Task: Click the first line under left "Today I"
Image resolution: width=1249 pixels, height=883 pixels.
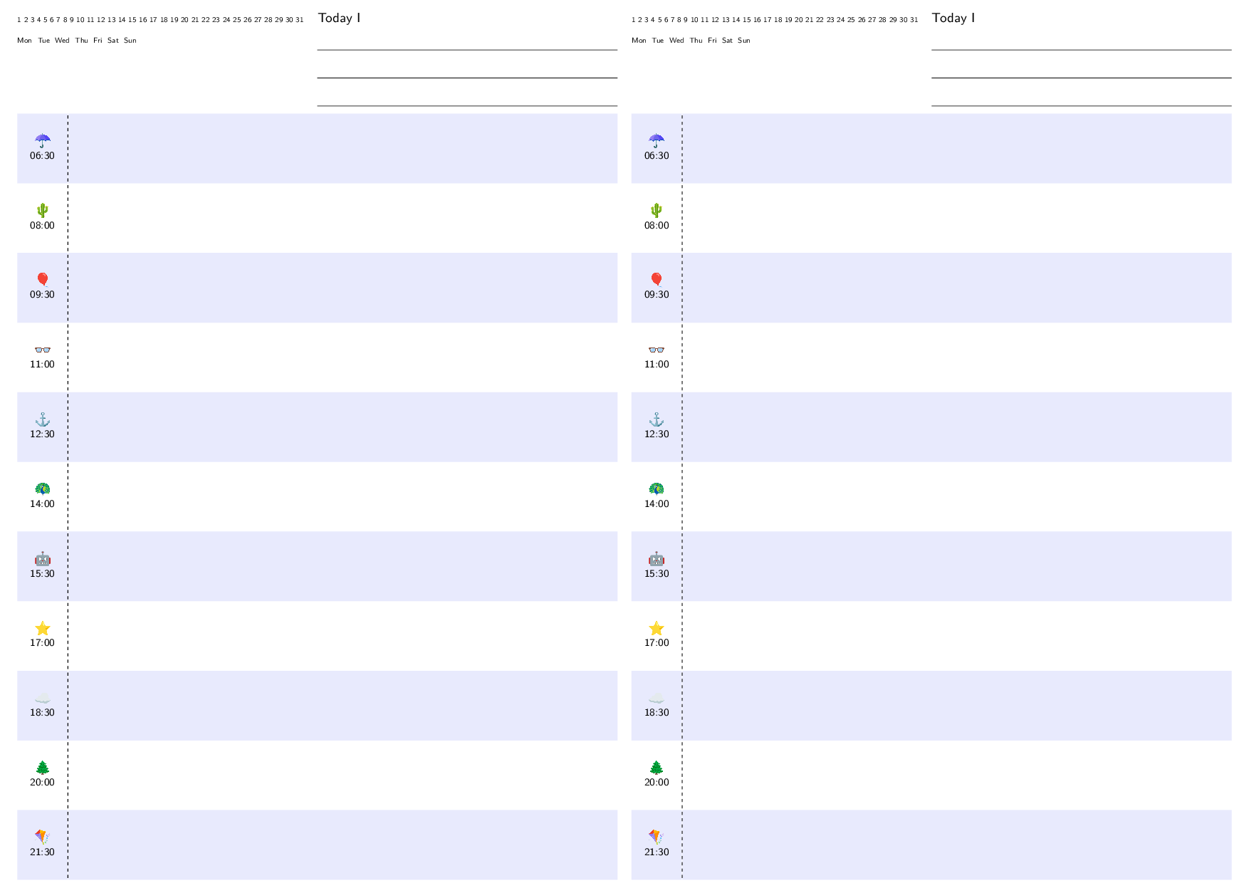Action: 467,49
